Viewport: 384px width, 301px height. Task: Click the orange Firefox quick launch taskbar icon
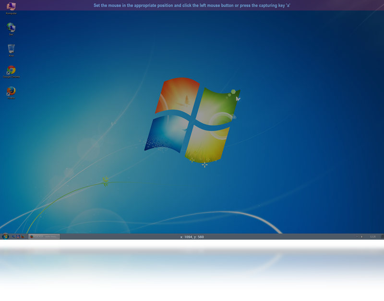point(23,236)
